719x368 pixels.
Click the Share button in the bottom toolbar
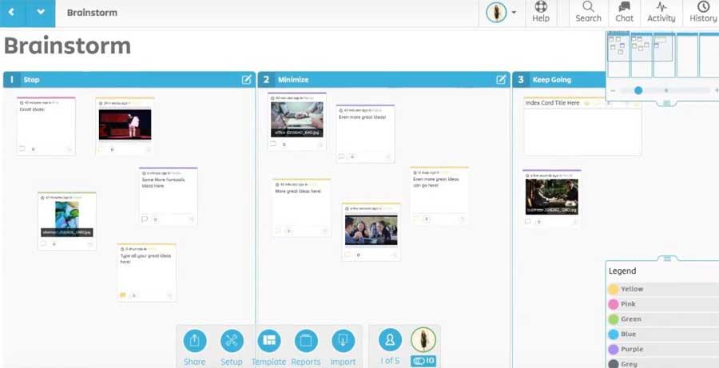pos(194,348)
